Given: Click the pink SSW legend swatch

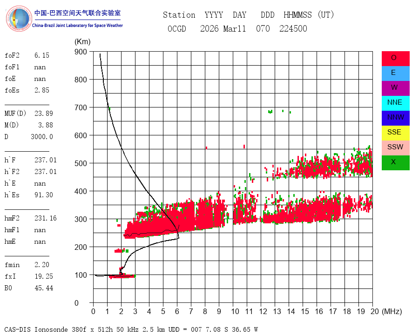Looking at the screenshot, I should 395,148.
